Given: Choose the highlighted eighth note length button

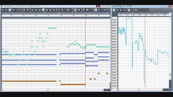Looking at the screenshot, I should pyautogui.click(x=43, y=10).
